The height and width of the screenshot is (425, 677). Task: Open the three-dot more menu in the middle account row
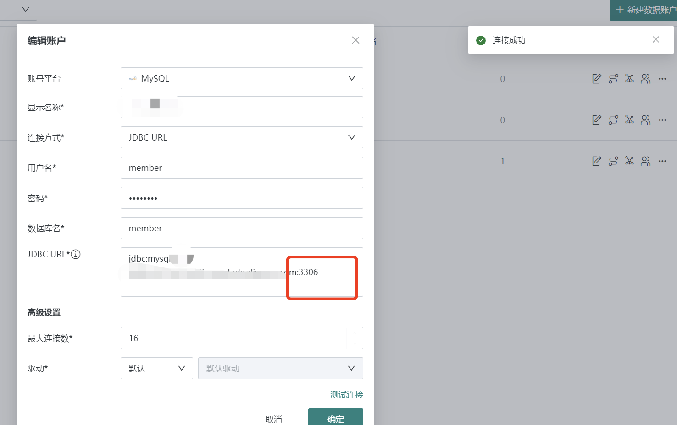pyautogui.click(x=662, y=120)
